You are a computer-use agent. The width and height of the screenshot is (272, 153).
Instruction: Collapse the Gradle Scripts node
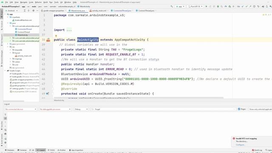pyautogui.click(x=5, y=71)
